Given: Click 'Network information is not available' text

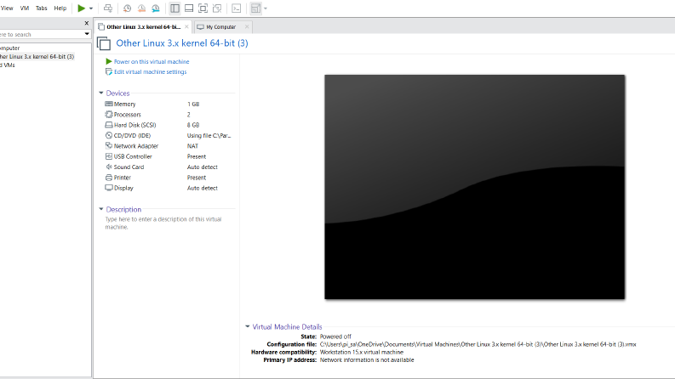Looking at the screenshot, I should (x=367, y=359).
